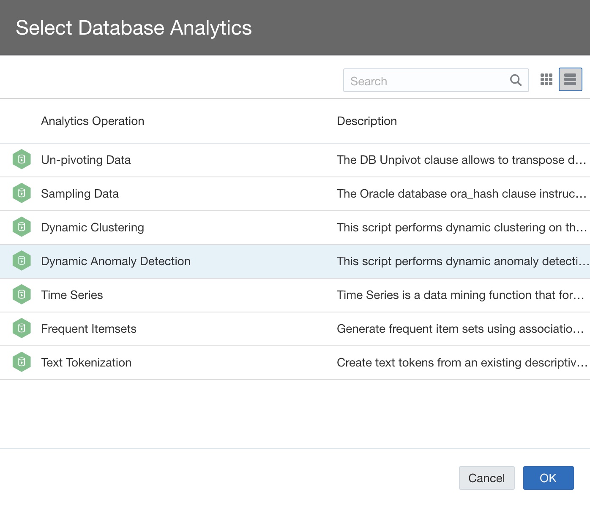Screen dimensions: 590x505
Task: Click the Dynamic Anomaly Detection hexagon icon
Action: coord(22,261)
